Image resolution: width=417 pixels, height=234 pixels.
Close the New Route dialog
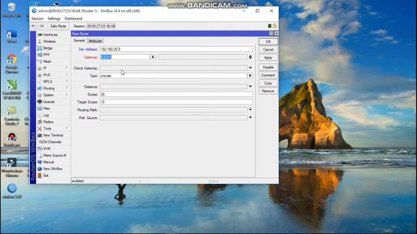[x=276, y=33]
